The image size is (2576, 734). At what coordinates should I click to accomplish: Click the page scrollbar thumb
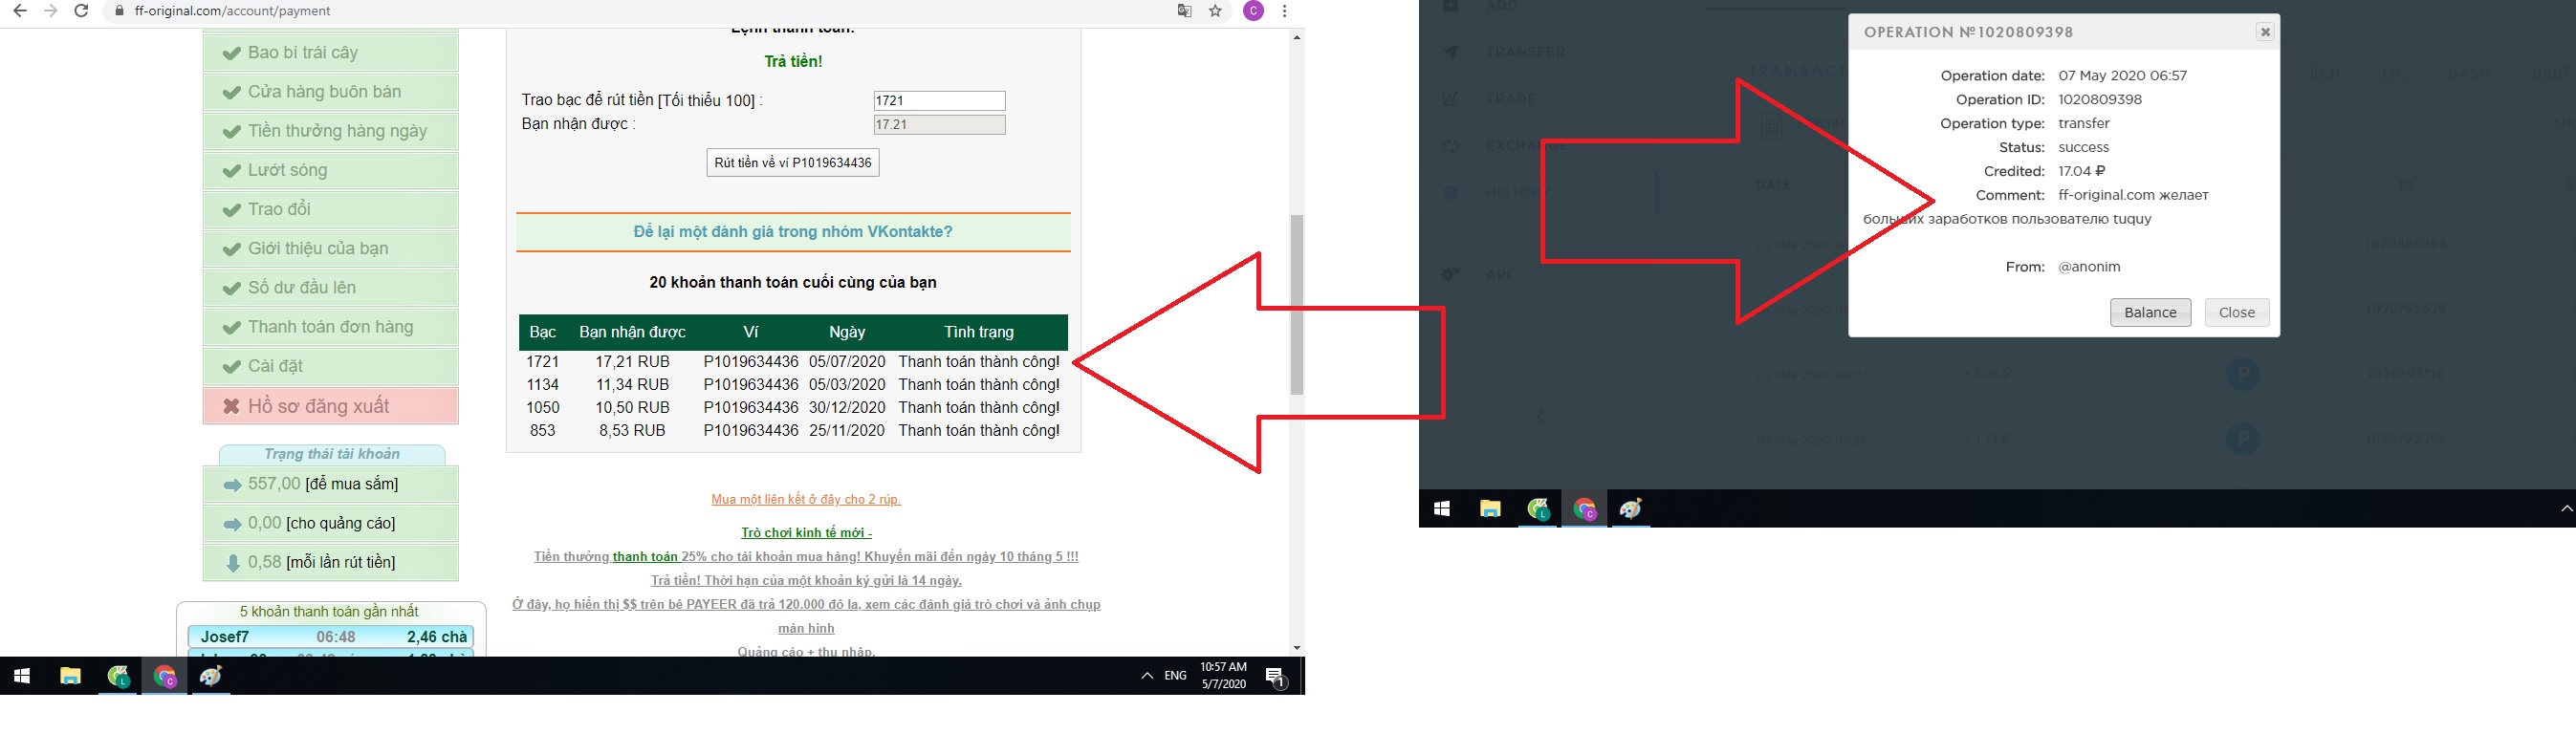1297,304
